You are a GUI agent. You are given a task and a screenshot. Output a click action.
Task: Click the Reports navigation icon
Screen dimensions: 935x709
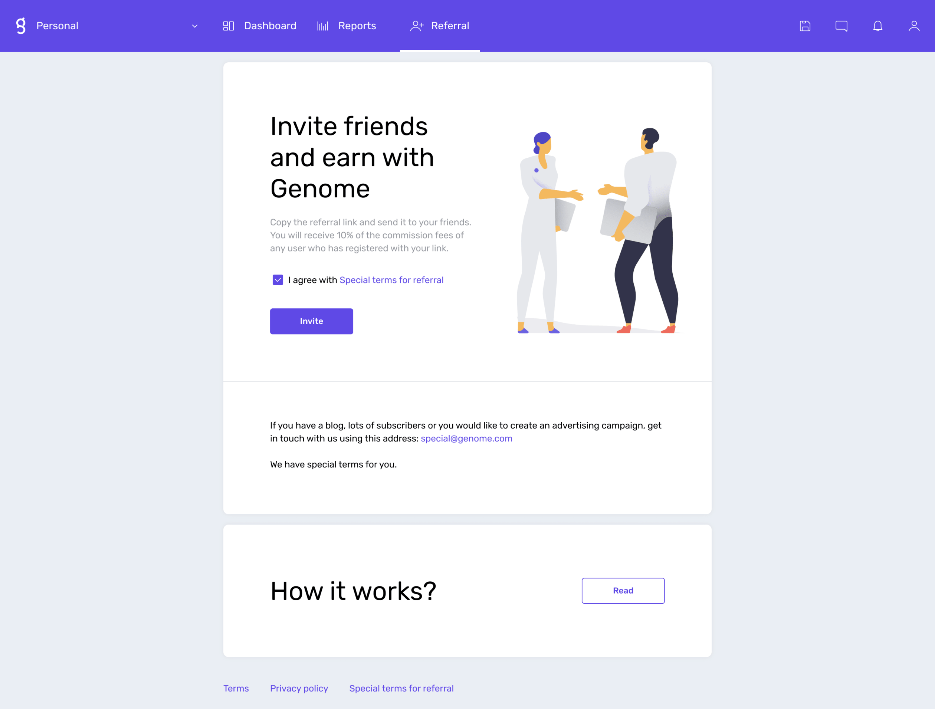(322, 25)
